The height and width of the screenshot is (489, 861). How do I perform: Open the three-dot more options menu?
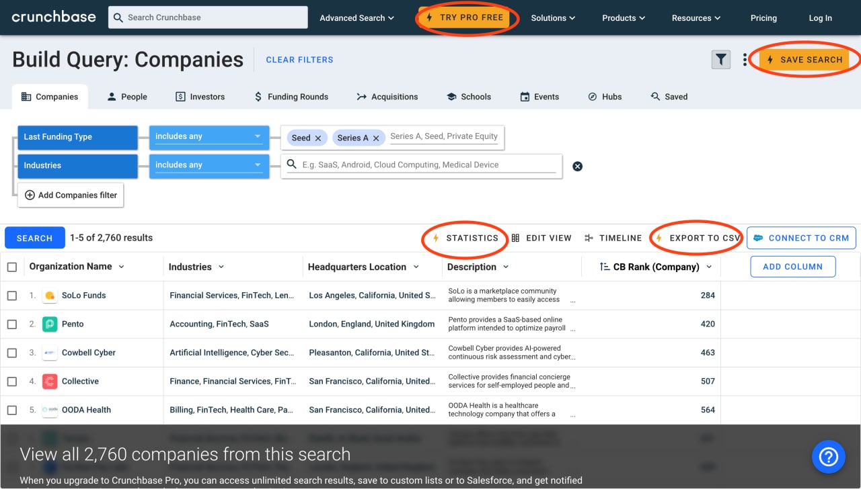point(745,60)
